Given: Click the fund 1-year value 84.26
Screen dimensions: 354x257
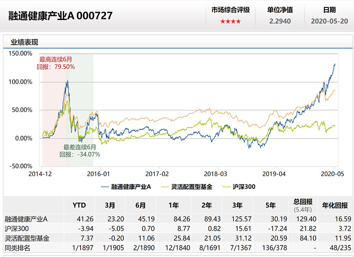Looking at the screenshot, I should 182,219.
